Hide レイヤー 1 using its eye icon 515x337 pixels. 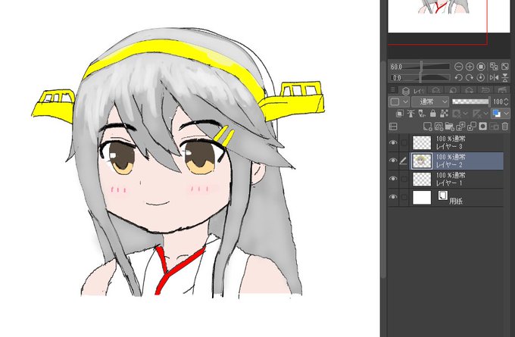tap(393, 179)
